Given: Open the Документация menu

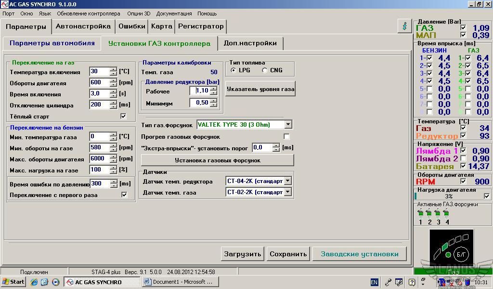Looking at the screenshot, I should coord(174,13).
